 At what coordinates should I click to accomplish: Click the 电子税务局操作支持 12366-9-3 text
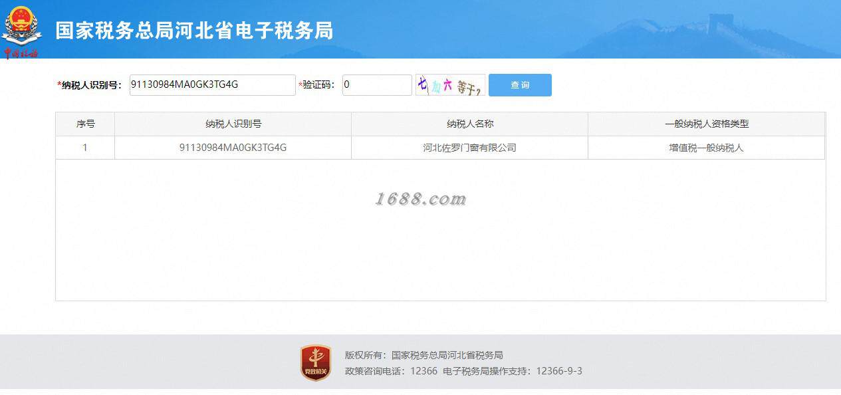[513, 371]
